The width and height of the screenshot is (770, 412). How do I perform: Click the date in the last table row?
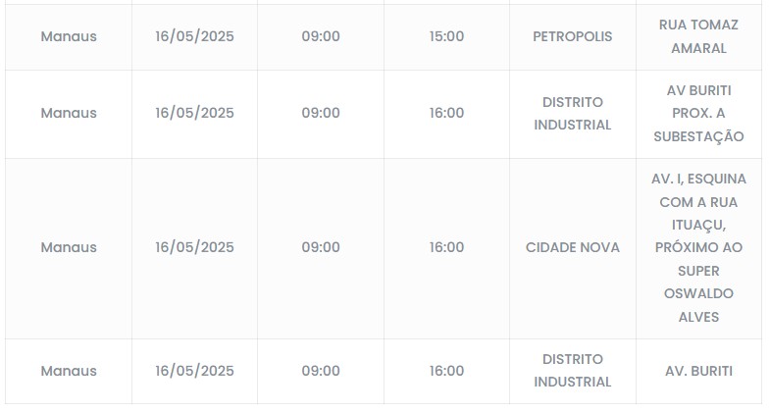click(x=194, y=371)
